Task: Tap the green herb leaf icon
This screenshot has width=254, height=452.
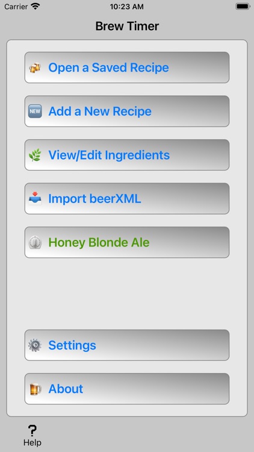Action: (35, 155)
